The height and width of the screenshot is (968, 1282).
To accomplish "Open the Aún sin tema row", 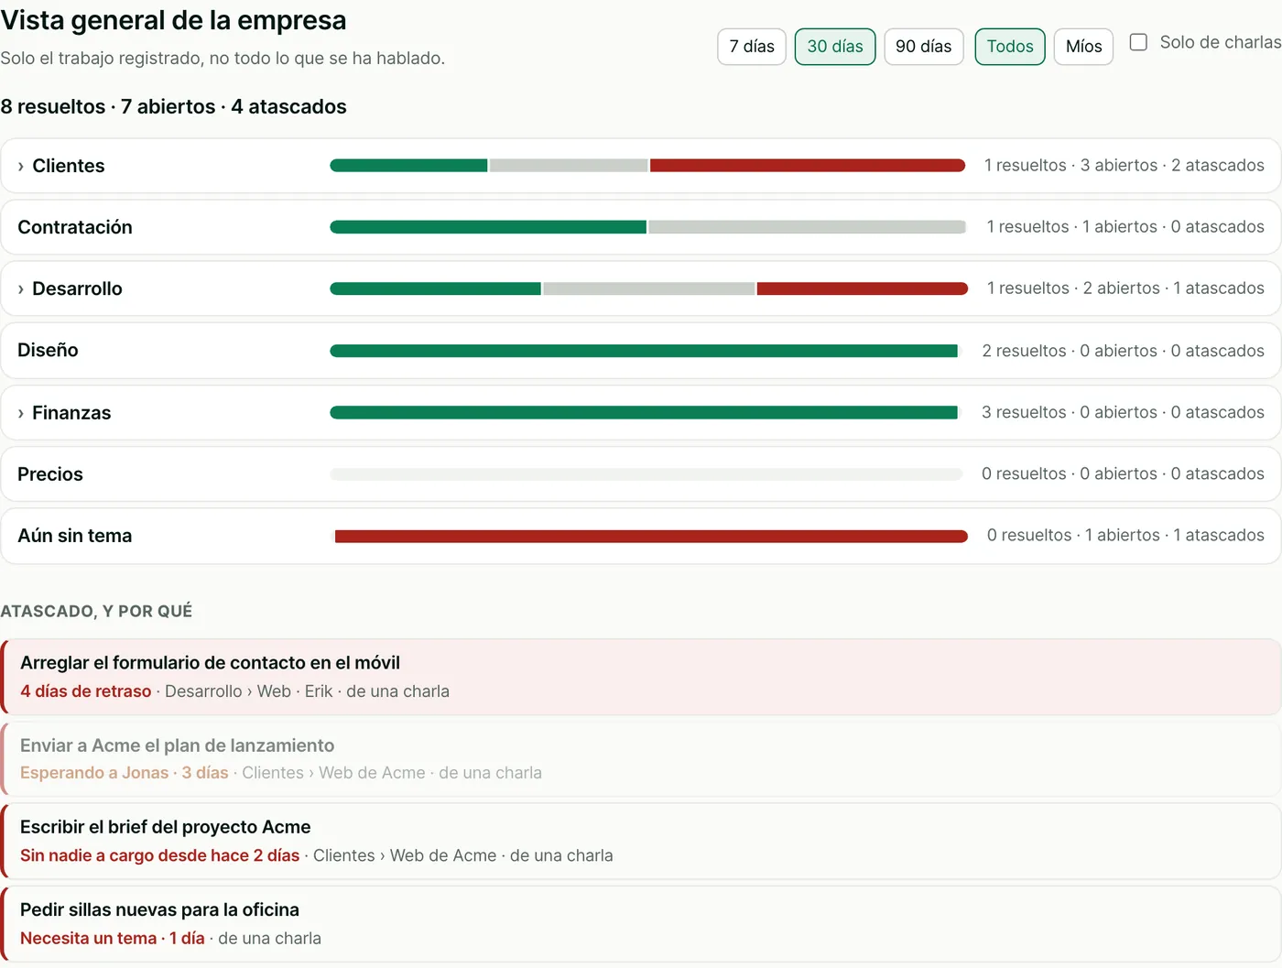I will coord(641,536).
